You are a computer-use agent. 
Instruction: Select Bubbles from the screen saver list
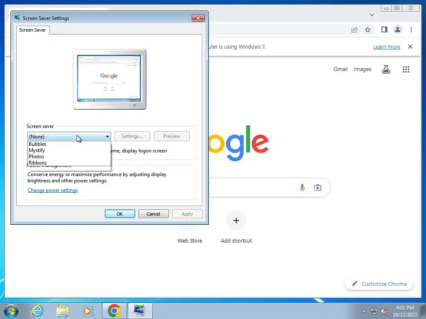pyautogui.click(x=69, y=144)
